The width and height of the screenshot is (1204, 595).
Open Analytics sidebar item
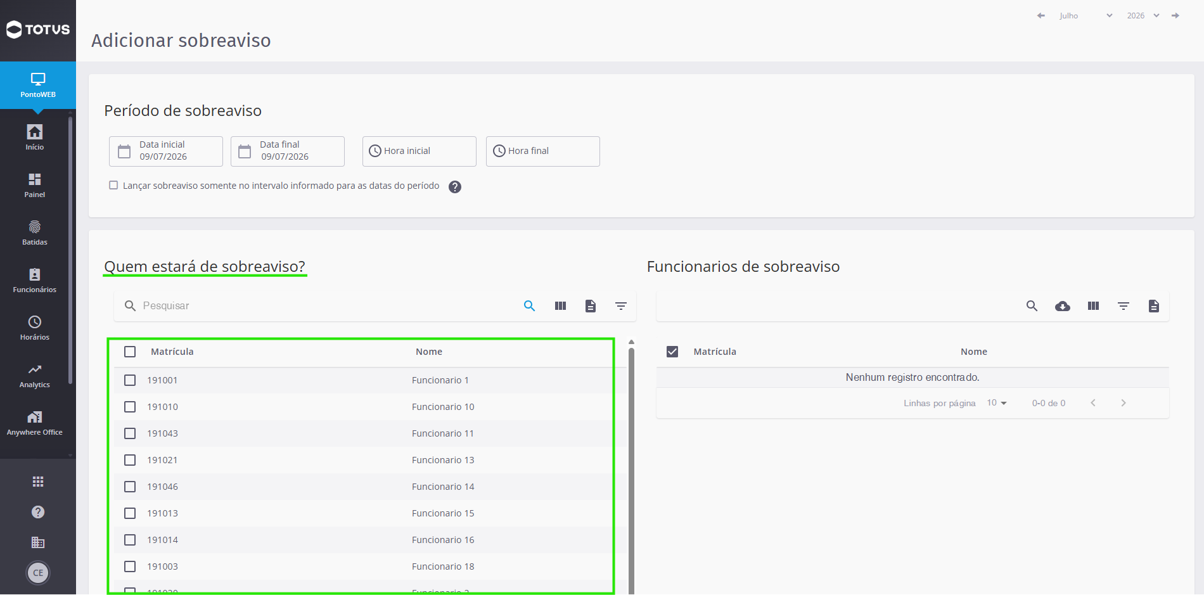tap(35, 375)
